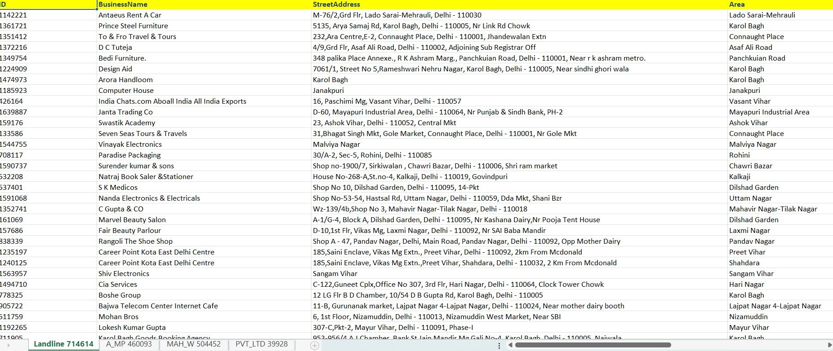Viewport: 833px width, 351px height.
Task: Select Area cell Asaf Ali Road
Action: point(780,47)
